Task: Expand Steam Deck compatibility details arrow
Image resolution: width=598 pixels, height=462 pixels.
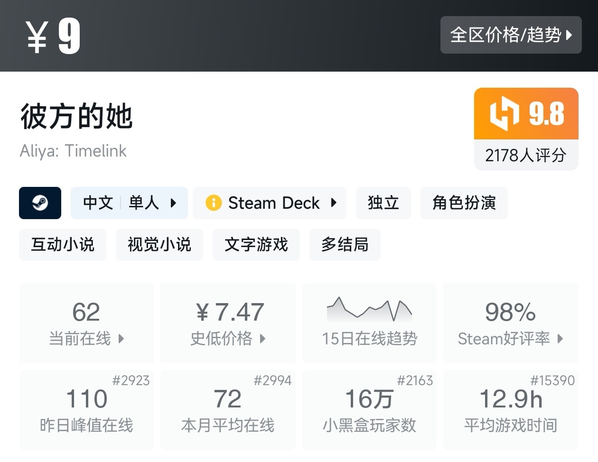Action: 334,203
